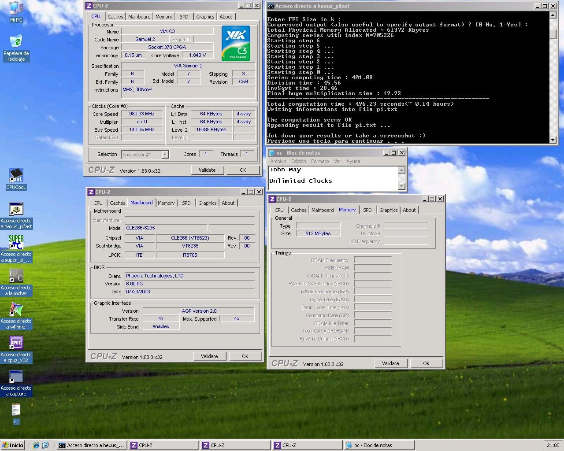This screenshot has width=564, height=451.
Task: Click the Core Voltage value 1.840 V
Action: (x=197, y=55)
